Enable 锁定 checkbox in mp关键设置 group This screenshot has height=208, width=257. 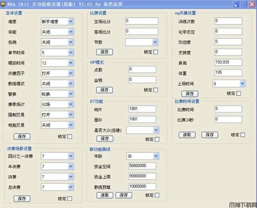pyautogui.click(x=239, y=93)
